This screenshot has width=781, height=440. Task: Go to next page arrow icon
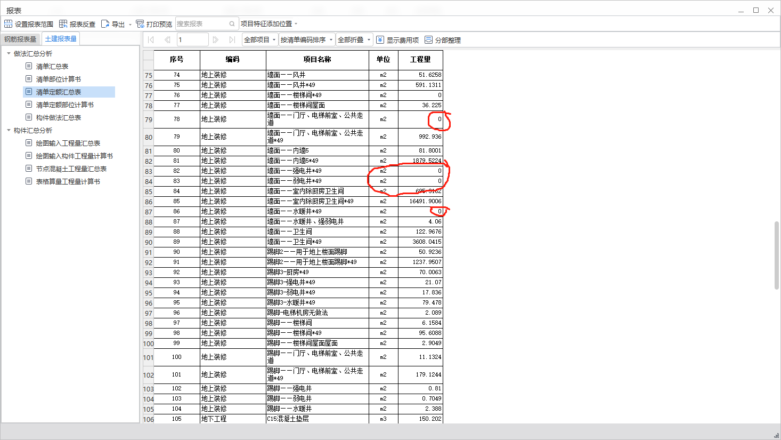point(215,39)
